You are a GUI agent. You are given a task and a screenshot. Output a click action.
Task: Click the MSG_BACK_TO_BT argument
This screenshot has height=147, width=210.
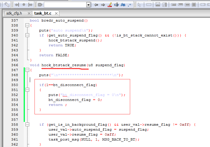click(x=118, y=139)
